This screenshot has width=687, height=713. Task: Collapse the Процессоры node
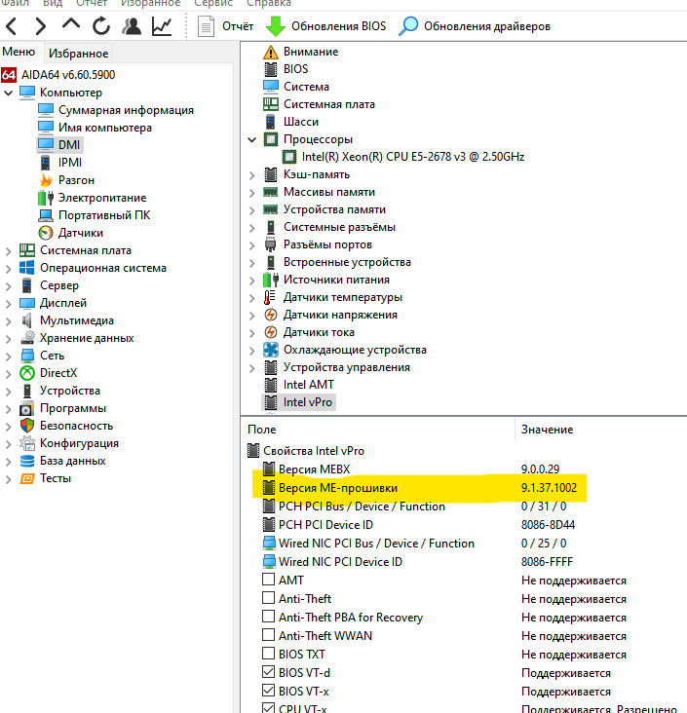(x=251, y=139)
